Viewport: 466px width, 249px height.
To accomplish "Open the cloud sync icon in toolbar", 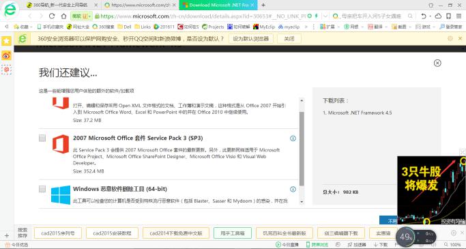I will (x=438, y=16).
